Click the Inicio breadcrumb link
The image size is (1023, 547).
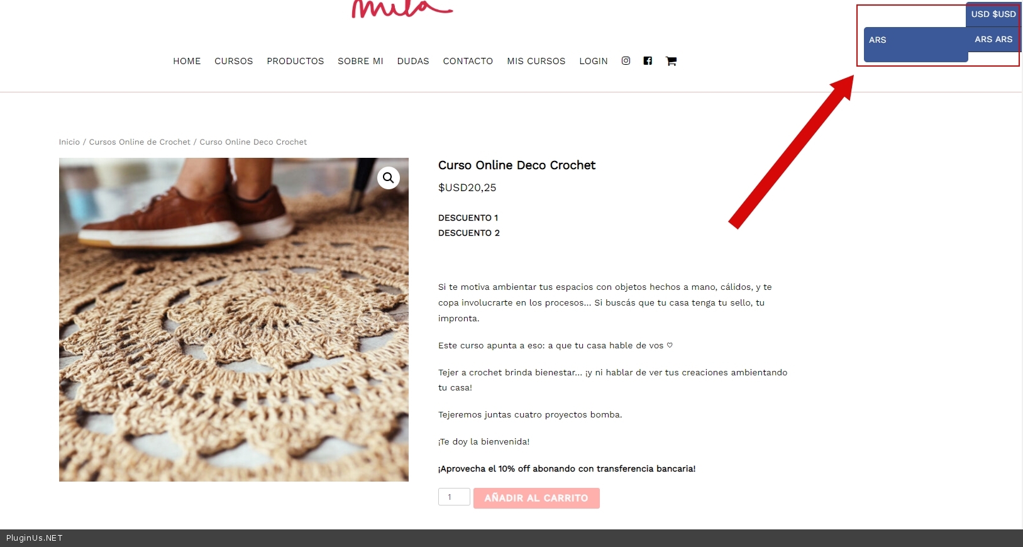69,142
